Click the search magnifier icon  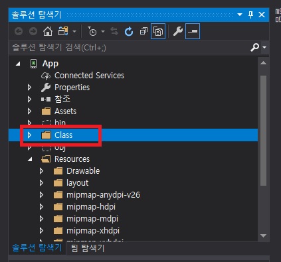pyautogui.click(x=254, y=47)
